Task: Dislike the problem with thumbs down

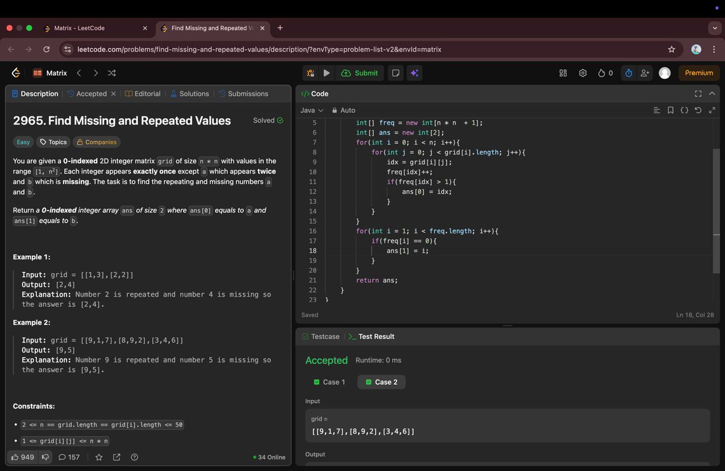Action: click(45, 457)
